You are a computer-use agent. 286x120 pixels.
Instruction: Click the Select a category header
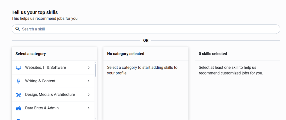[x=31, y=54]
